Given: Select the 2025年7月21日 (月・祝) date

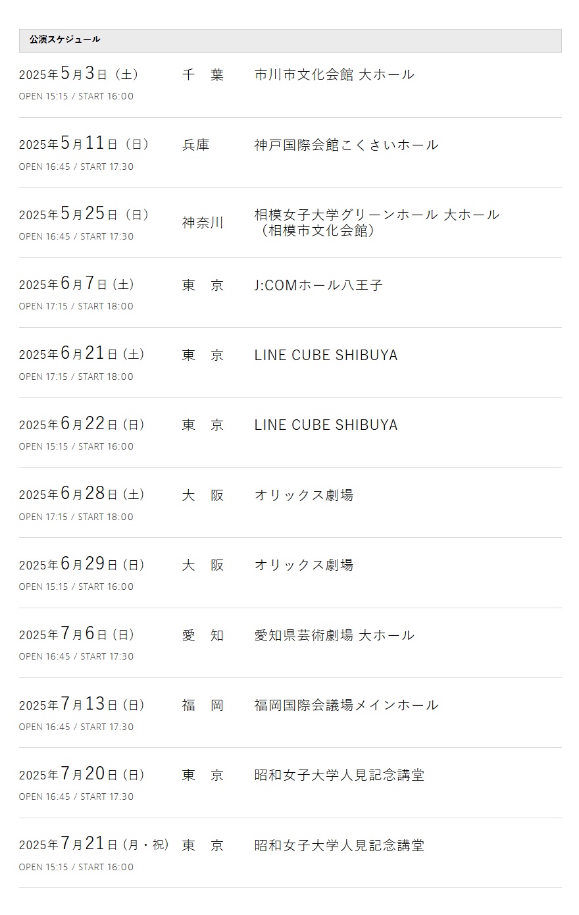Looking at the screenshot, I should [x=94, y=844].
